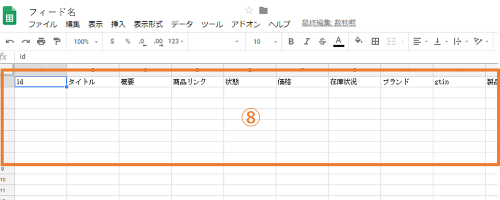Screen dimensions: 500x200
Task: Open the ヘルプ menu
Action: (x=279, y=24)
